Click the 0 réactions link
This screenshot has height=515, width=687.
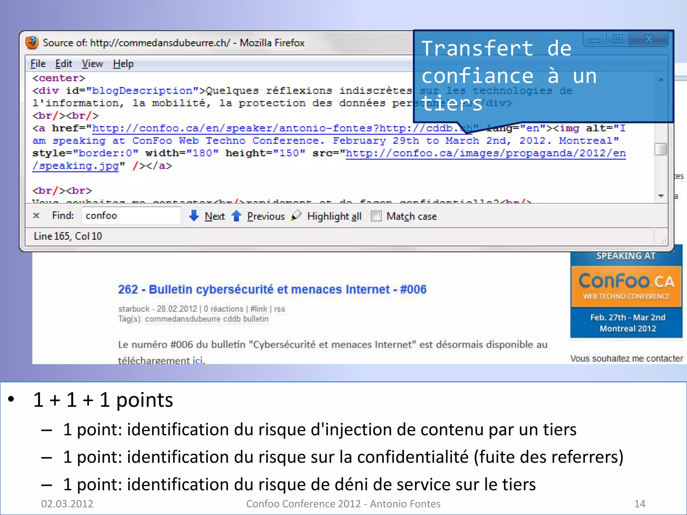coord(223,309)
